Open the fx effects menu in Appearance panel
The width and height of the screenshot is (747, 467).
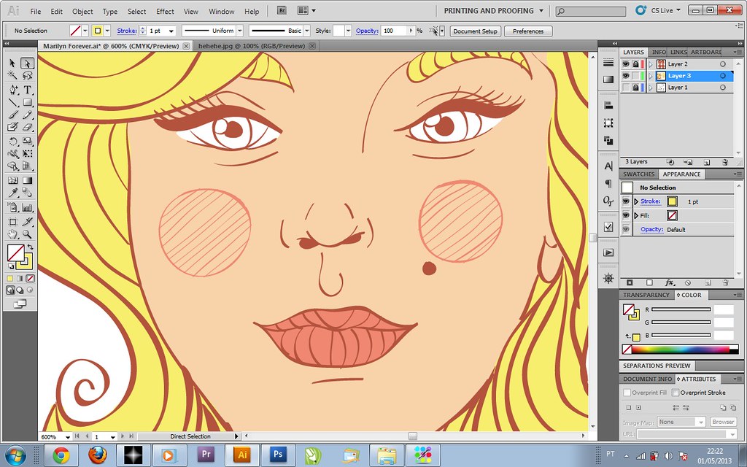point(670,282)
